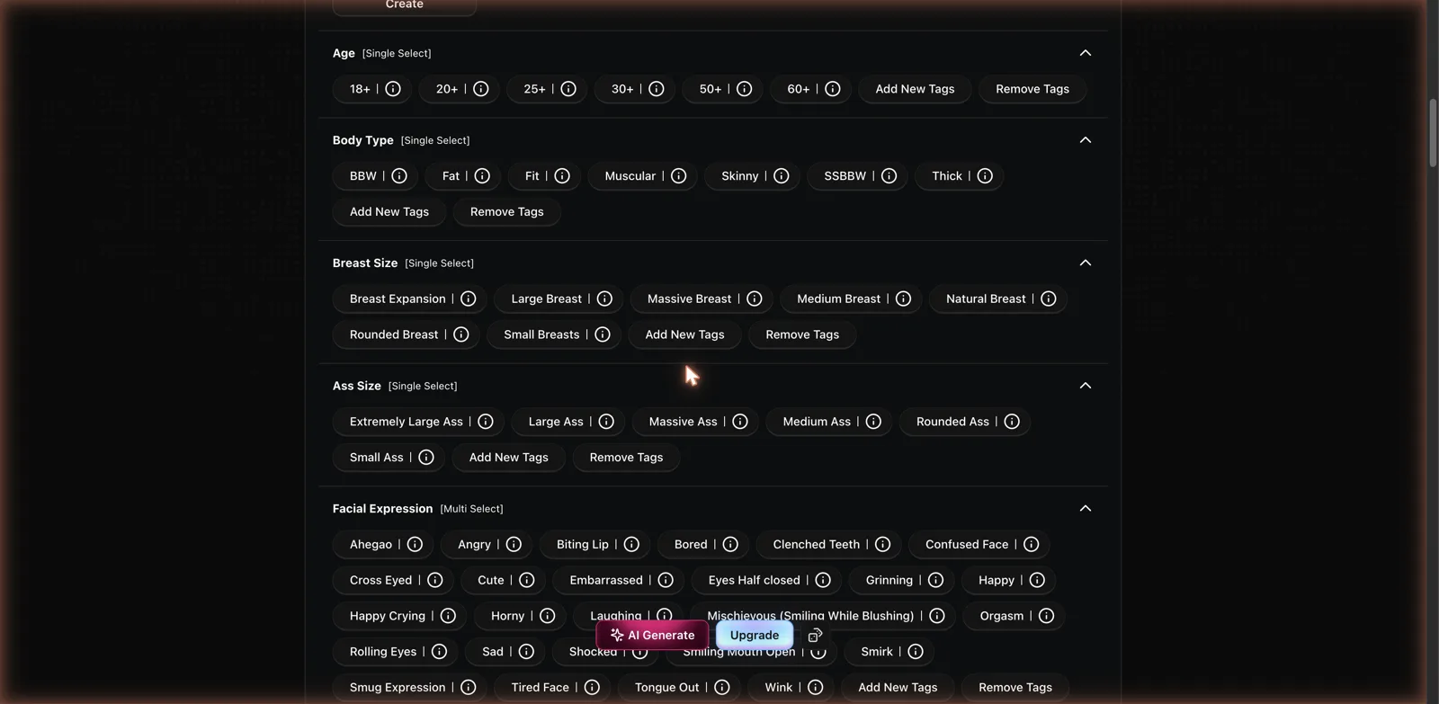
Task: Open info icon beside Wink tag
Action: tap(816, 687)
